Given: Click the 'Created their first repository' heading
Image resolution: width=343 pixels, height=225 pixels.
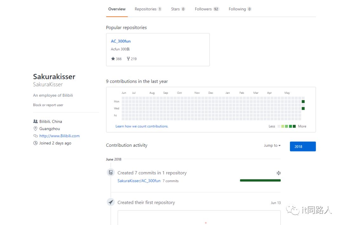Looking at the screenshot, I should 146,202.
